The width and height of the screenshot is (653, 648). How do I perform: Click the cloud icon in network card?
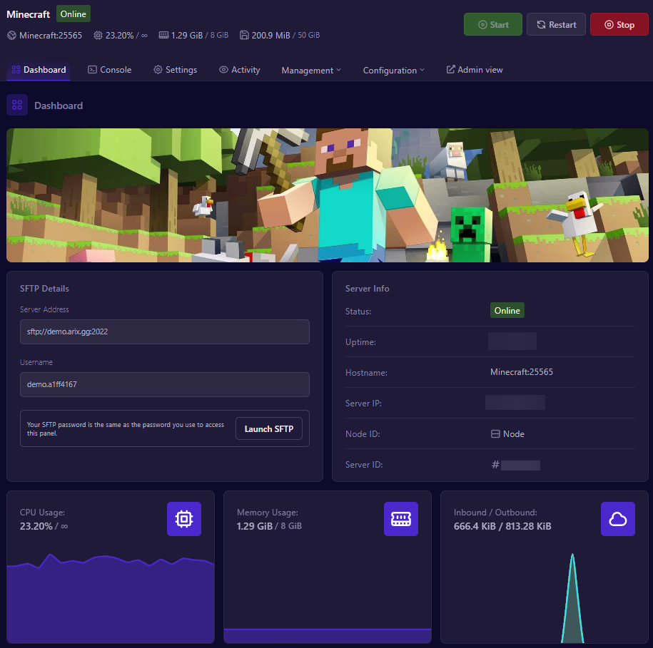[x=618, y=519]
